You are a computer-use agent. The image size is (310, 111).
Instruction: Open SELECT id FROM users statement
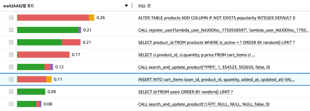pos(186,92)
